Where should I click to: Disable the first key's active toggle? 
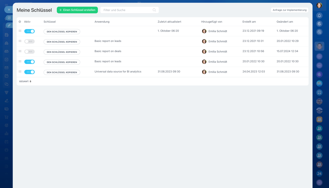(30, 31)
